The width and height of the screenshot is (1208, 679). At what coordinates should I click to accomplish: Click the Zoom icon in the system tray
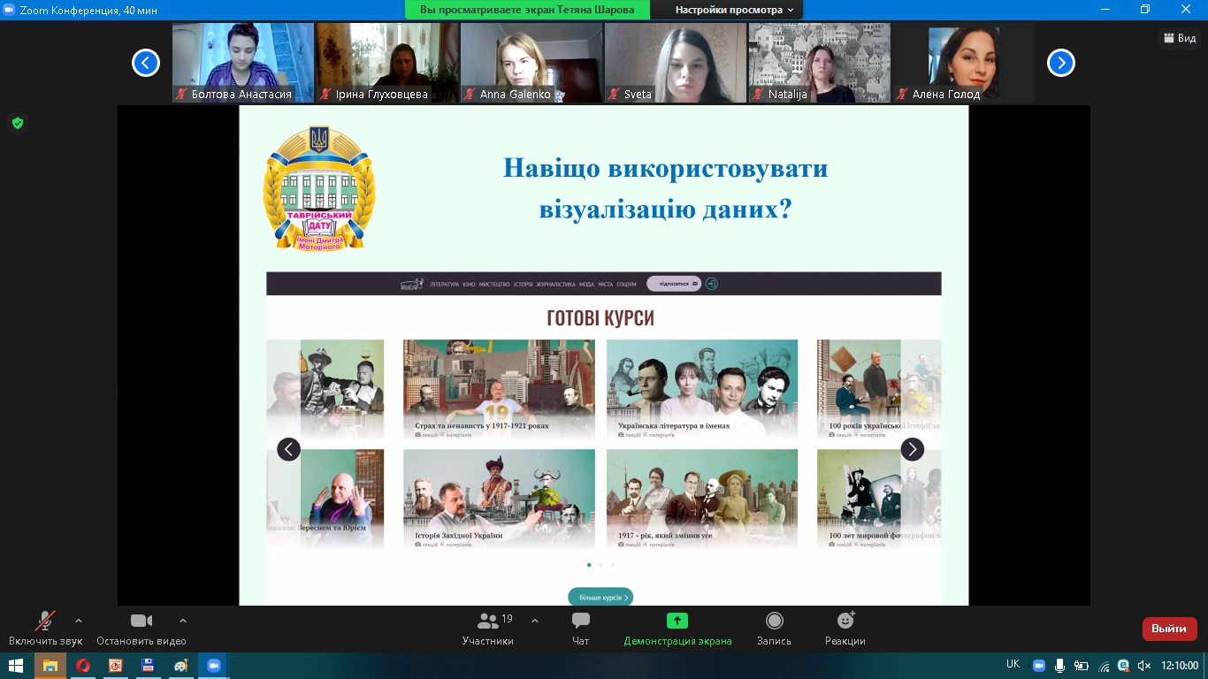(1039, 666)
